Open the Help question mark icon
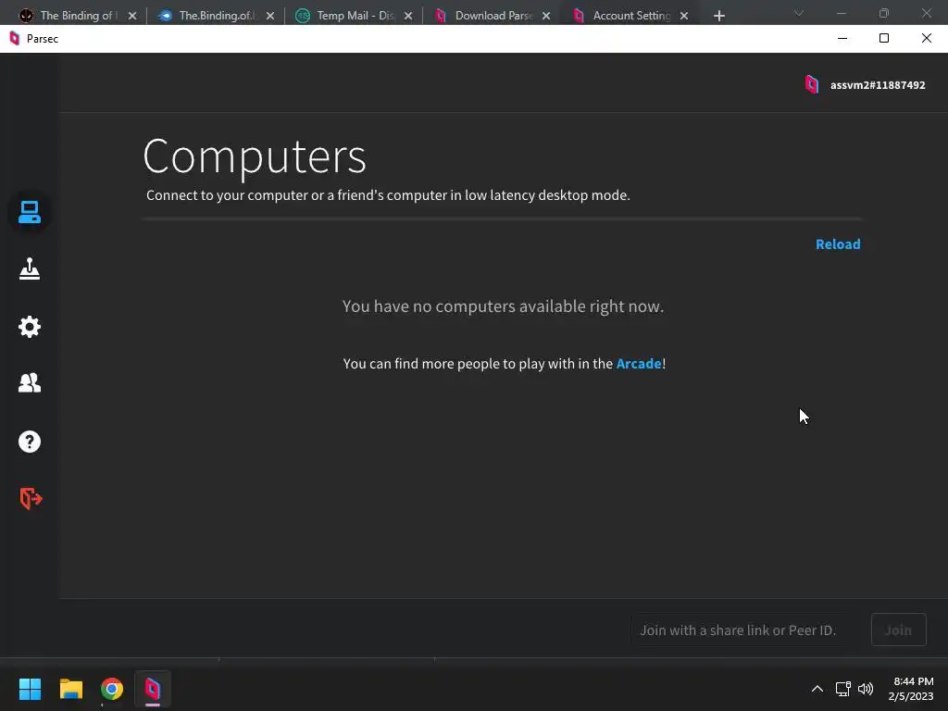This screenshot has width=948, height=711. coord(29,442)
